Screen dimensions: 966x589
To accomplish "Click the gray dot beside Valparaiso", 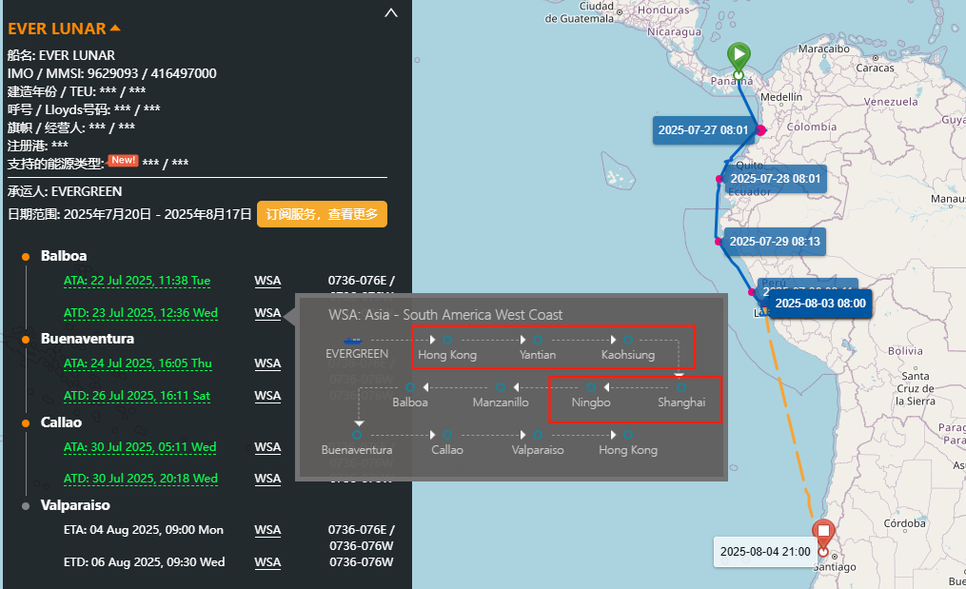I will (x=26, y=506).
